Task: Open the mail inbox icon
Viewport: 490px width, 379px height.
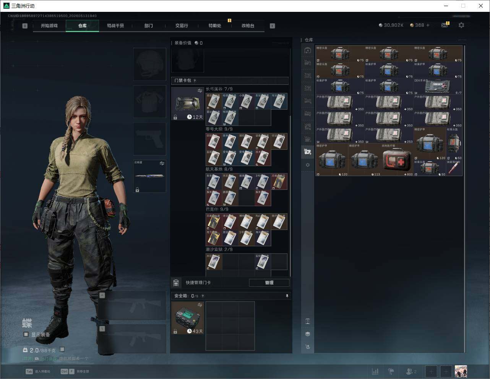Action: point(445,25)
